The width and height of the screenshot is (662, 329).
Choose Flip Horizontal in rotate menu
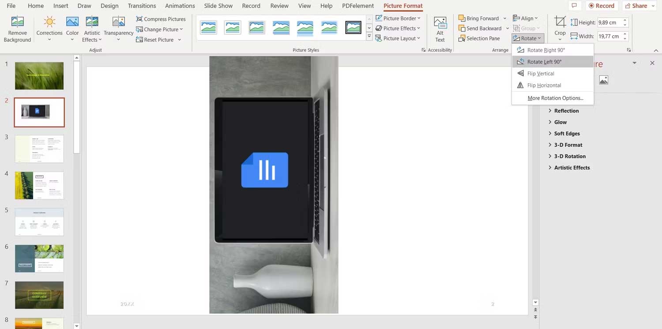[x=544, y=85]
